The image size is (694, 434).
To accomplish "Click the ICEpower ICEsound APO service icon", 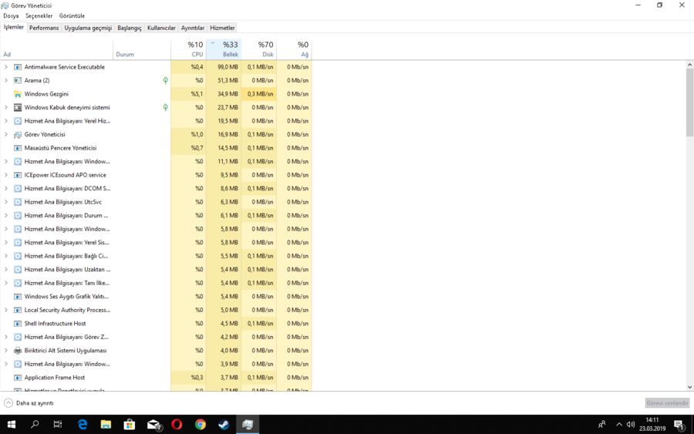I will click(x=18, y=175).
